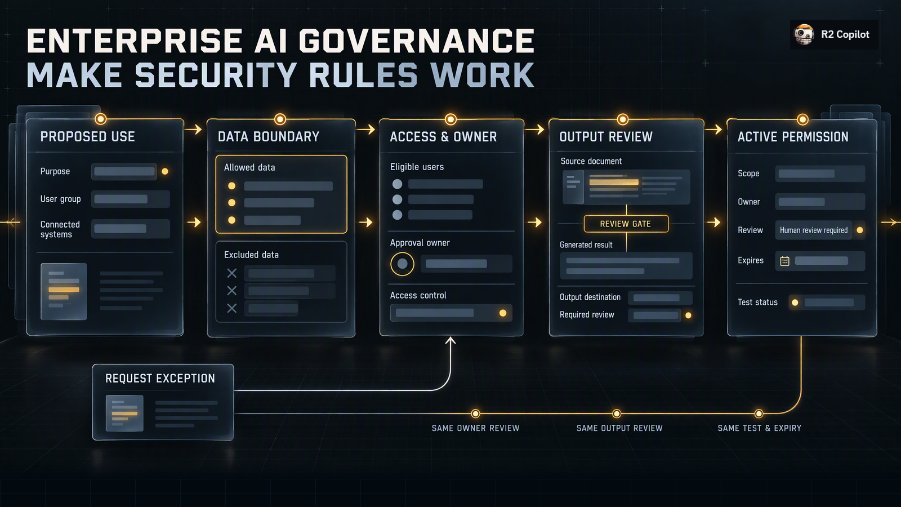Image resolution: width=901 pixels, height=507 pixels.
Task: Click the Generated result text box
Action: pyautogui.click(x=626, y=266)
